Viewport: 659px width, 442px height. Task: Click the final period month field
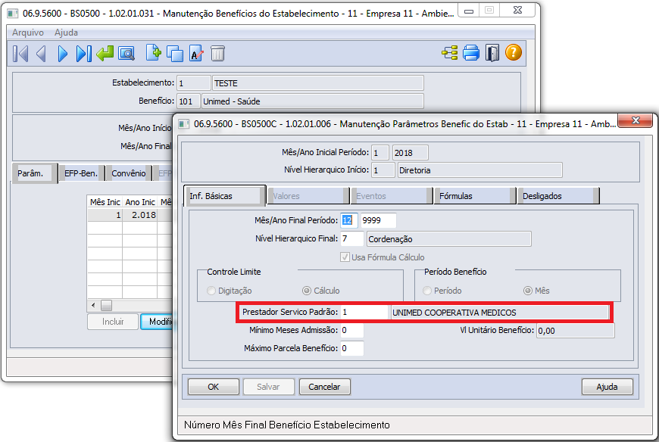[x=349, y=220]
